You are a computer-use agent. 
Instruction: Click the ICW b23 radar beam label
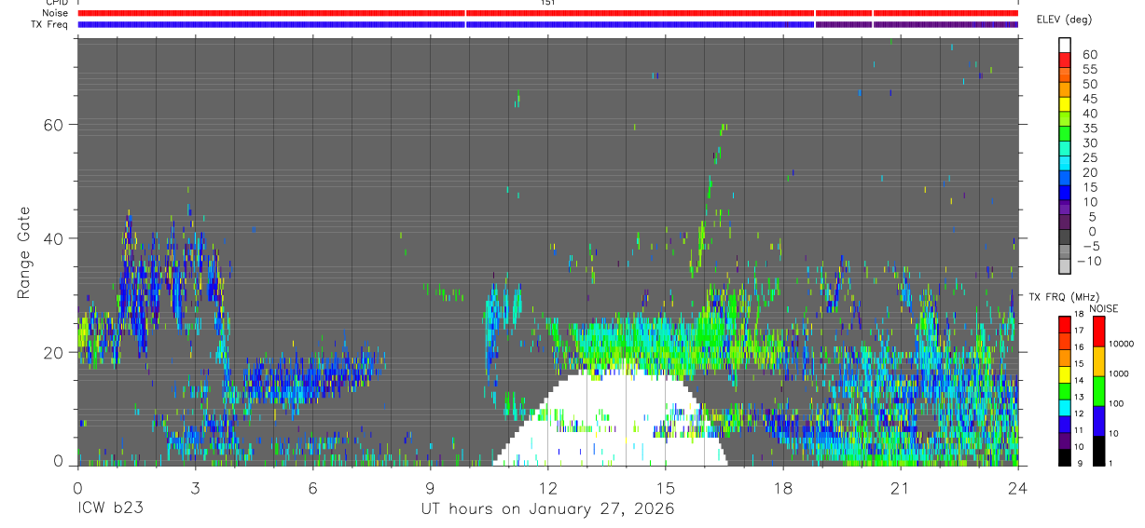113,509
